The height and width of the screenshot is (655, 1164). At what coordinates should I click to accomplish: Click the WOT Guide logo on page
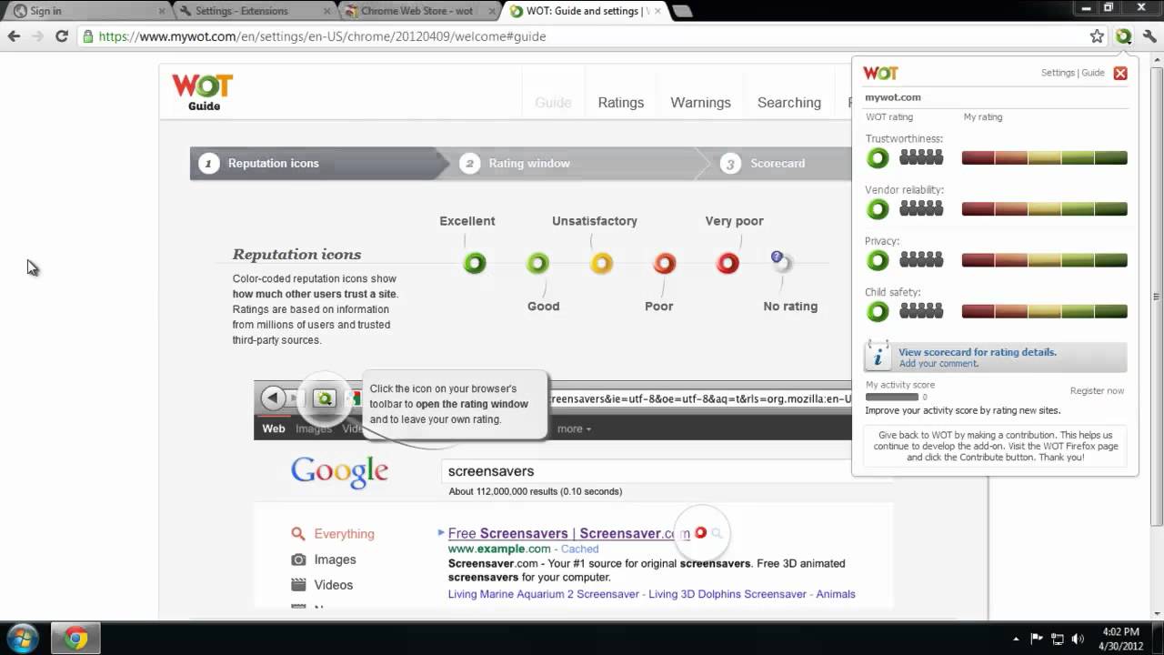pos(203,92)
